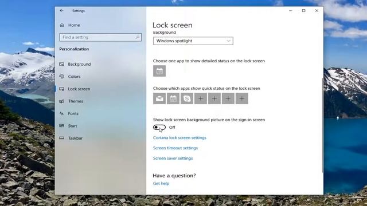The image size is (367, 206).
Task: Close the Settings window
Action: 317,10
